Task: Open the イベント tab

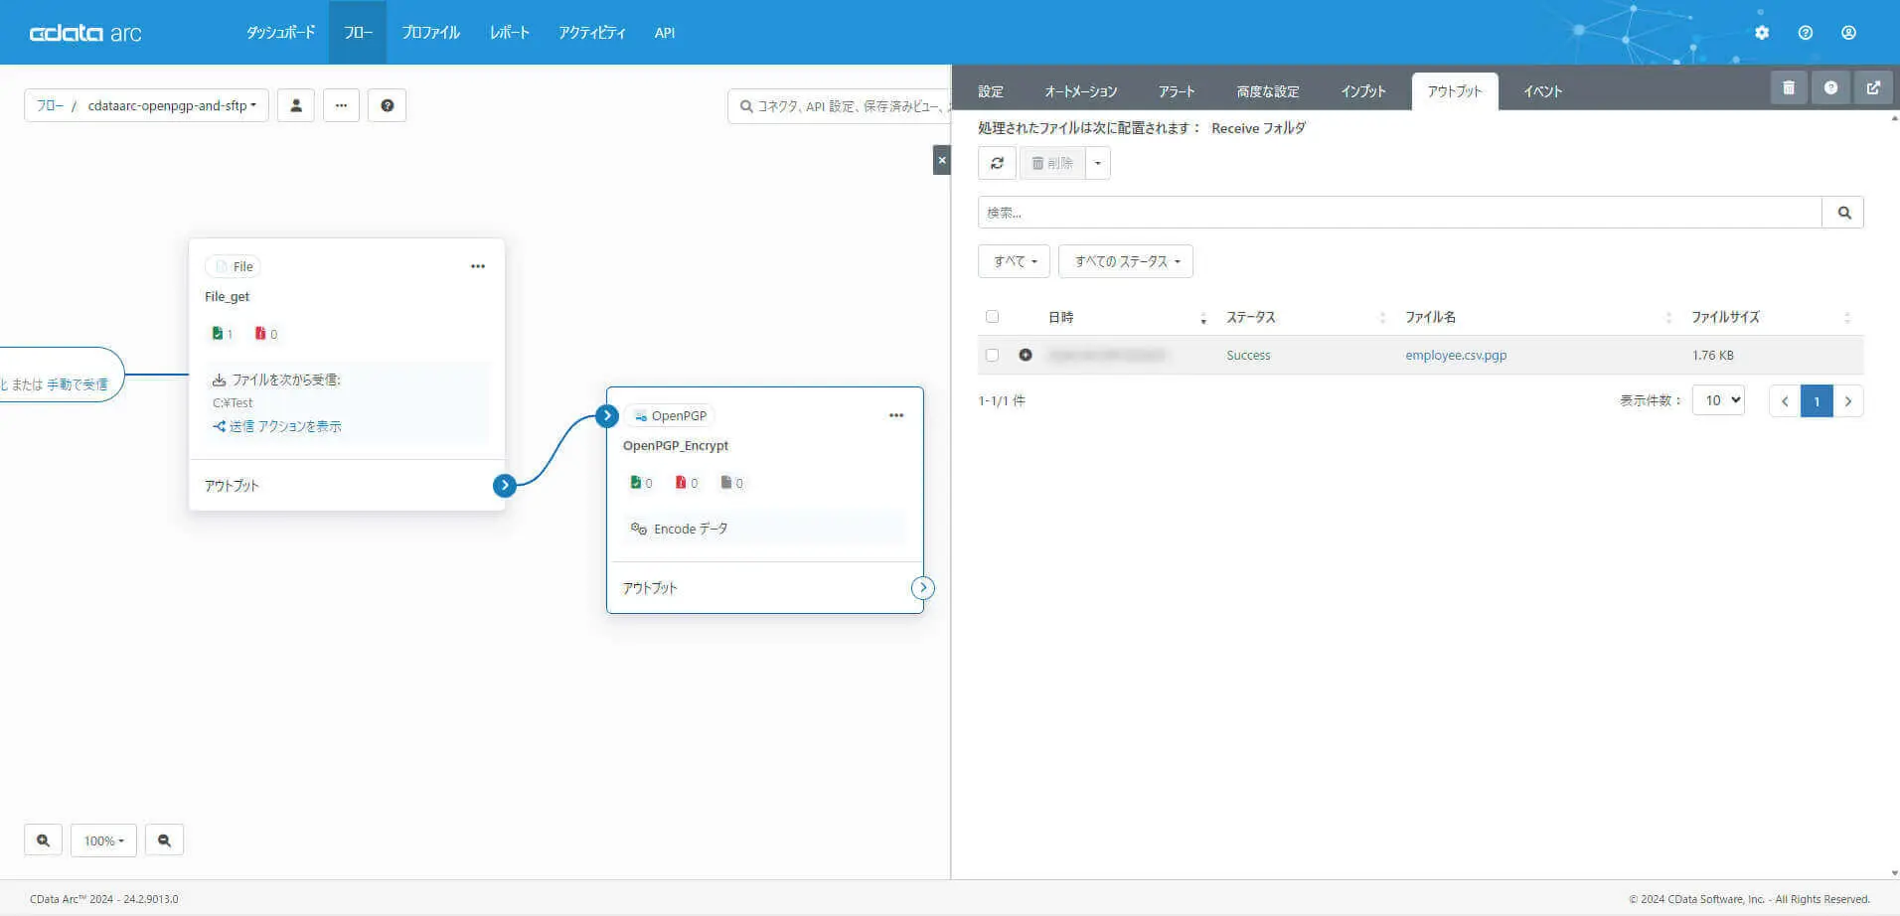Action: 1543,91
